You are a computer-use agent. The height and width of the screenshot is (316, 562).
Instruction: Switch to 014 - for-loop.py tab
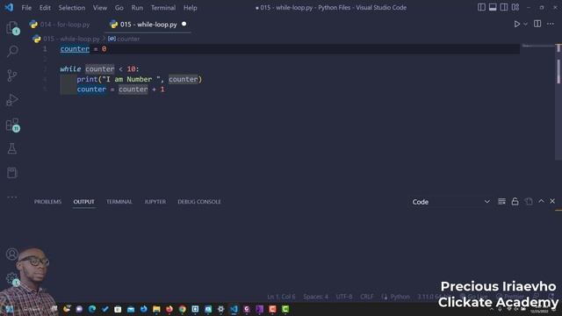(x=60, y=25)
